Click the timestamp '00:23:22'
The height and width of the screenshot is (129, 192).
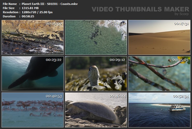tap(54, 60)
